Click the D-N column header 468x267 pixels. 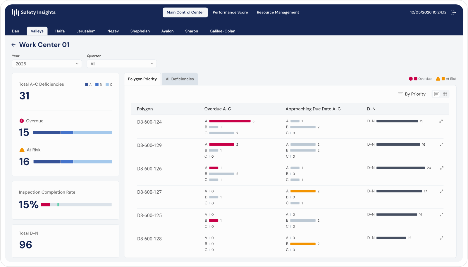click(x=371, y=109)
